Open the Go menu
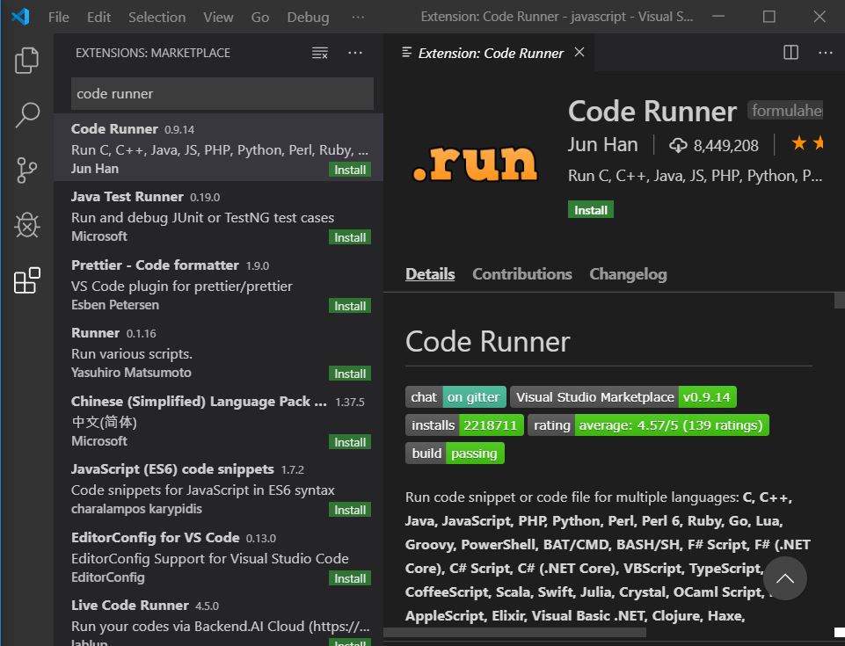 259,18
